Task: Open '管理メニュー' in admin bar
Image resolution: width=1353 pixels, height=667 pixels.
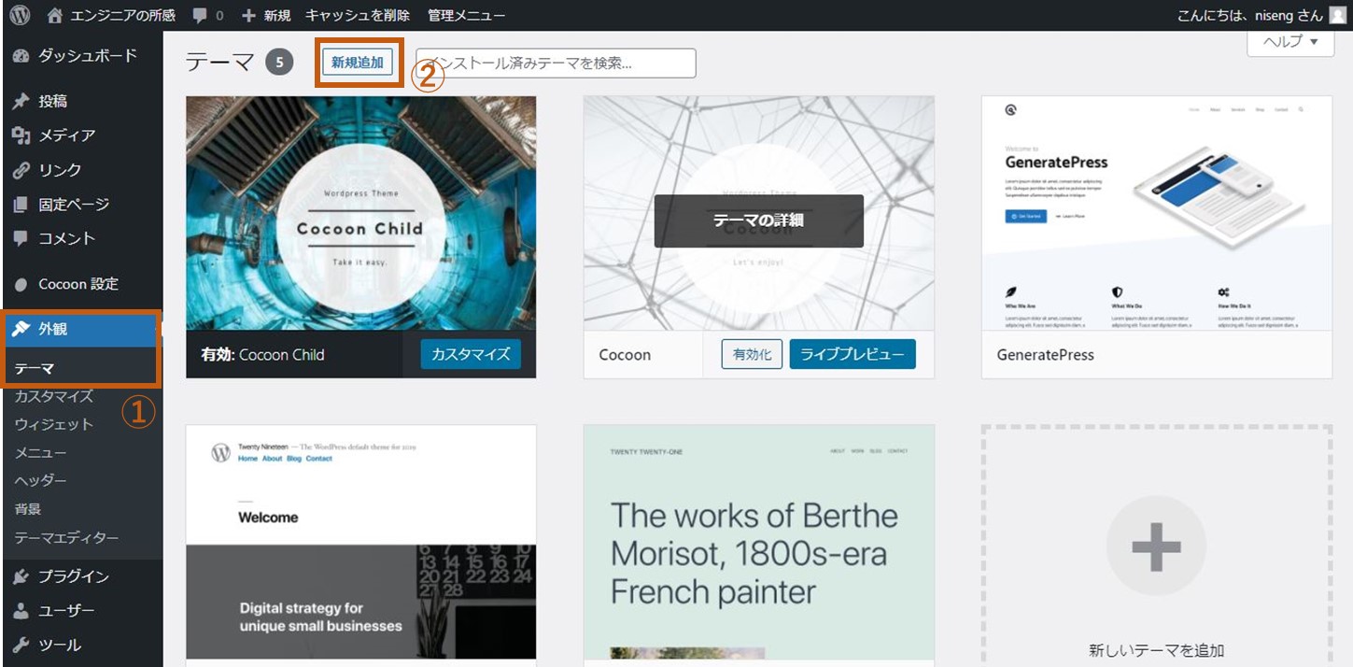Action: [x=466, y=15]
